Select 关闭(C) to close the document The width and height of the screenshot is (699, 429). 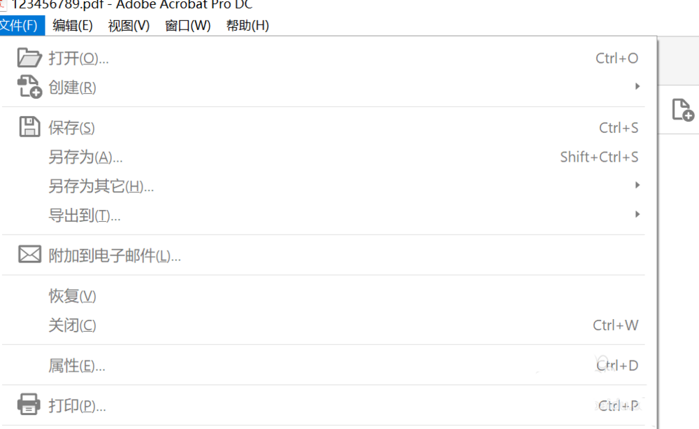72,325
